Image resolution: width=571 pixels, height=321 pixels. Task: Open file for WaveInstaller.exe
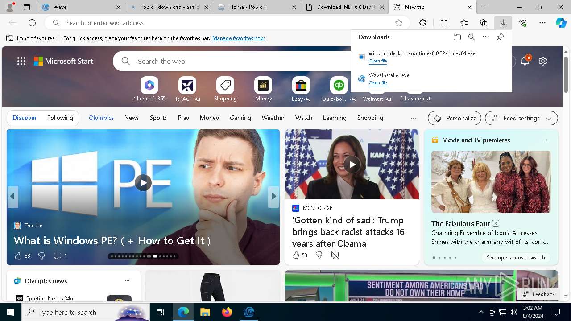point(377,83)
